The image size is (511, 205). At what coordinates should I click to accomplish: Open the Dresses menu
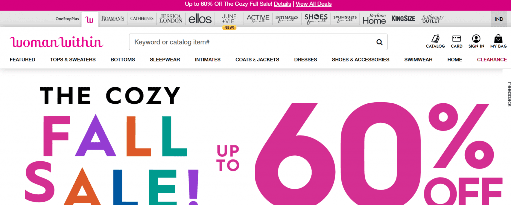[x=306, y=59]
